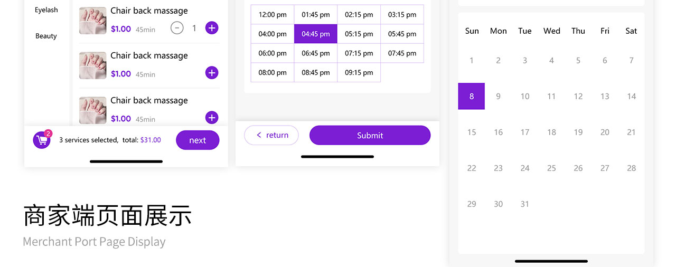Submit the selected time slot
The height and width of the screenshot is (267, 676).
point(370,135)
